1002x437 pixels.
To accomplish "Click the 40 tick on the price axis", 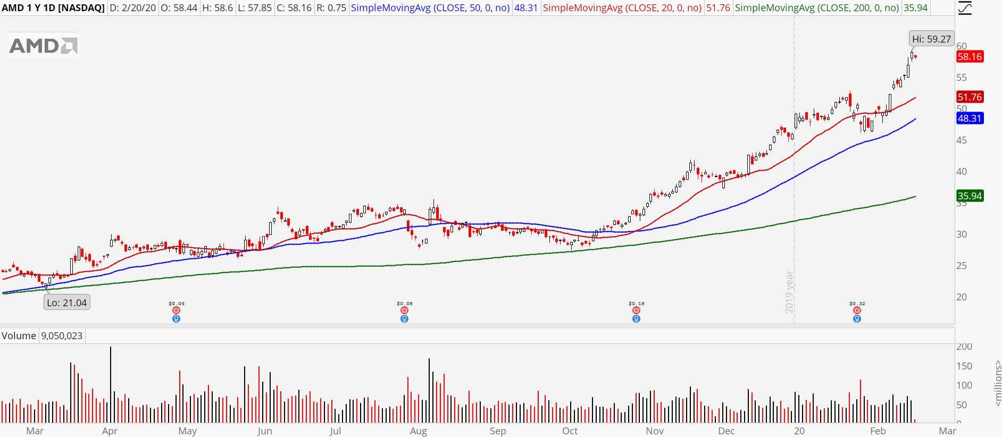I will (962, 172).
